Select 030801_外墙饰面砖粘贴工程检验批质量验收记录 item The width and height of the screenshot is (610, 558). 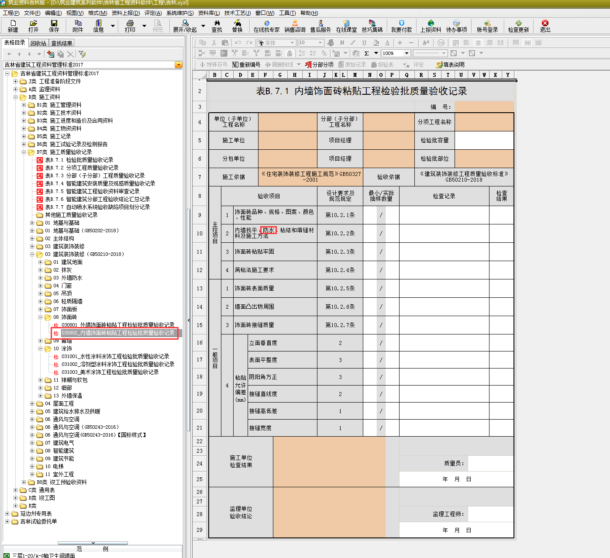118,325
